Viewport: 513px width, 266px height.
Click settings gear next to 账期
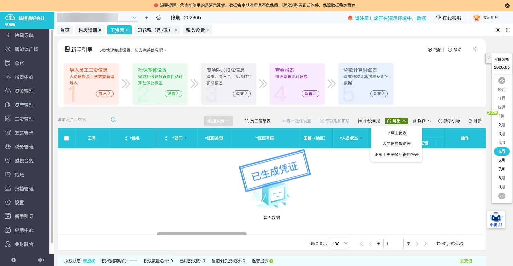159,18
